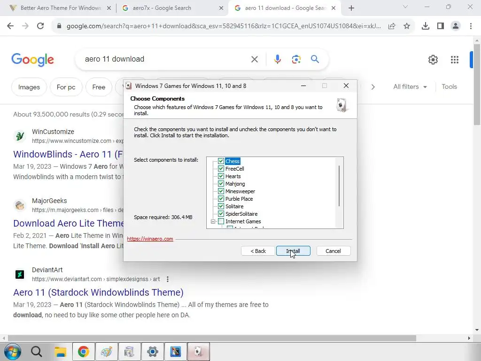Click the components list vertical scrollbar
Image resolution: width=481 pixels, height=361 pixels.
tap(339, 186)
